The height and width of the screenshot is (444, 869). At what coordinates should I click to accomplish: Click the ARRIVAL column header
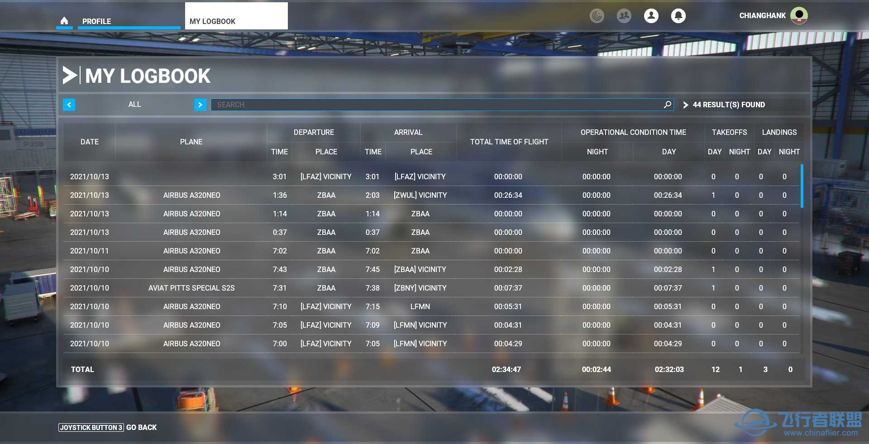click(x=408, y=132)
